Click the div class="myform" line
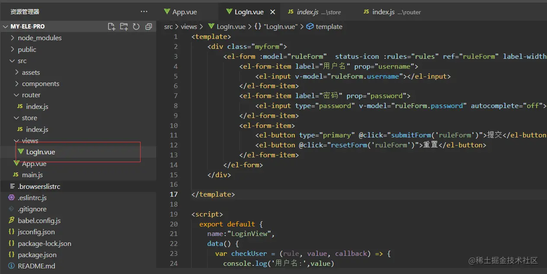 pyautogui.click(x=247, y=47)
